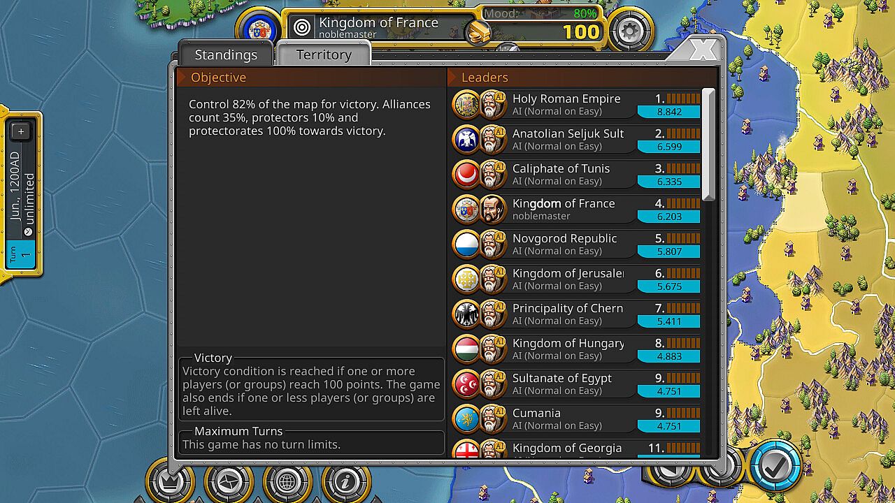This screenshot has height=503, width=895.
Task: Click the Leaders list scrollbar
Action: click(x=709, y=145)
